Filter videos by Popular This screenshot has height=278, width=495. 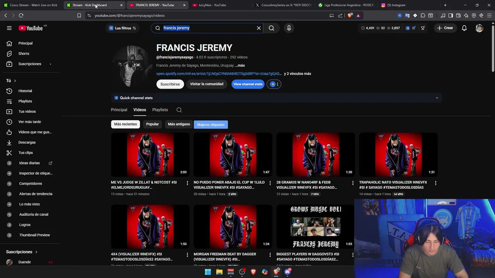[x=152, y=124]
